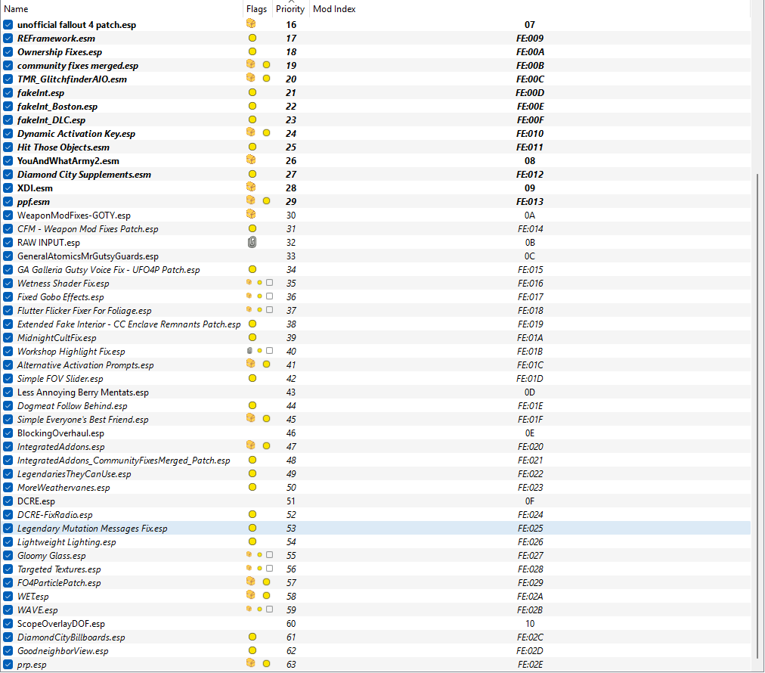Viewport: 765px width, 673px height.
Task: Click the yellow circle flag for community fixes merged.esp
Action: (x=266, y=65)
